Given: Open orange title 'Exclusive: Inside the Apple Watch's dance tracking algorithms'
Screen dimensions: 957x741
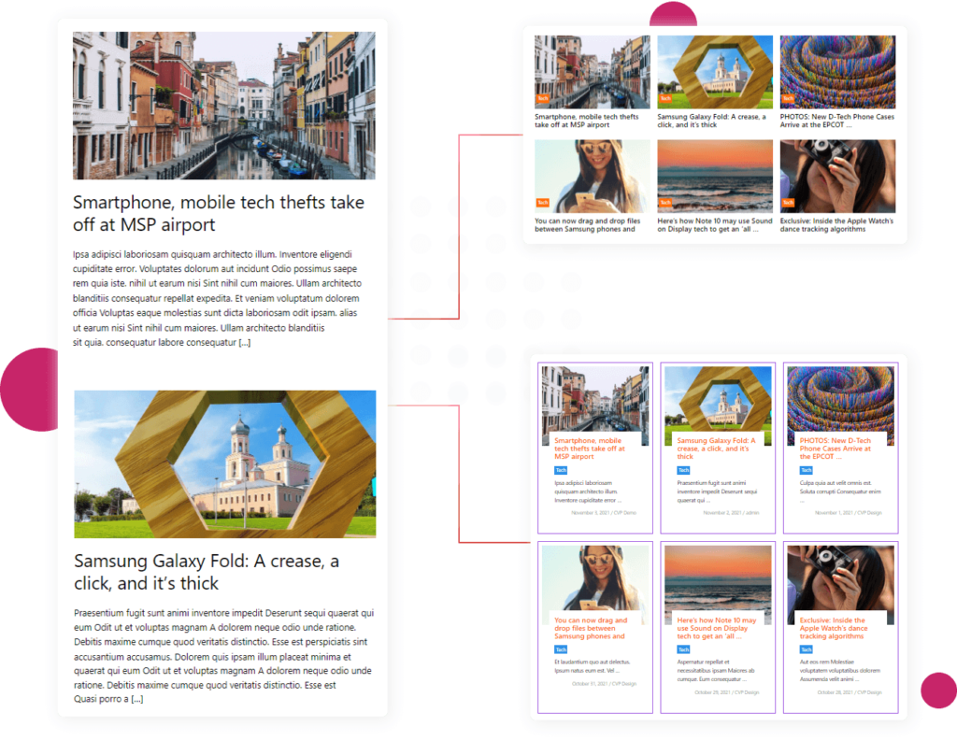Looking at the screenshot, I should click(834, 628).
